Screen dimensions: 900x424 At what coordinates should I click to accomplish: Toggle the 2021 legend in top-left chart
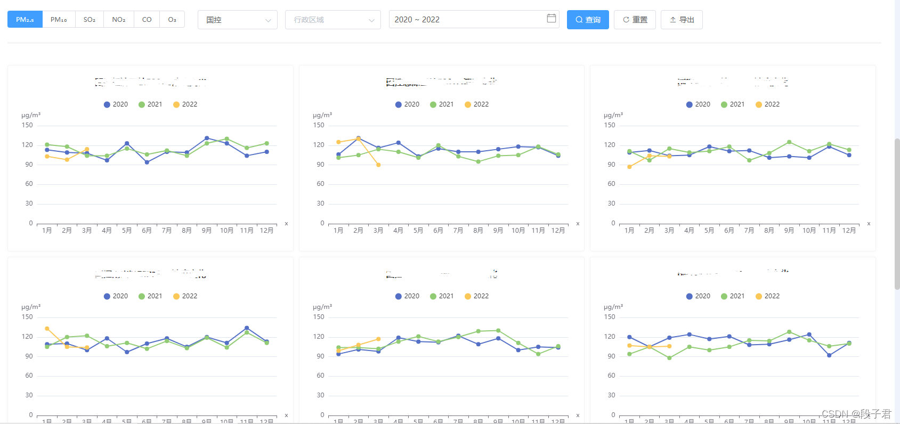[x=151, y=104]
